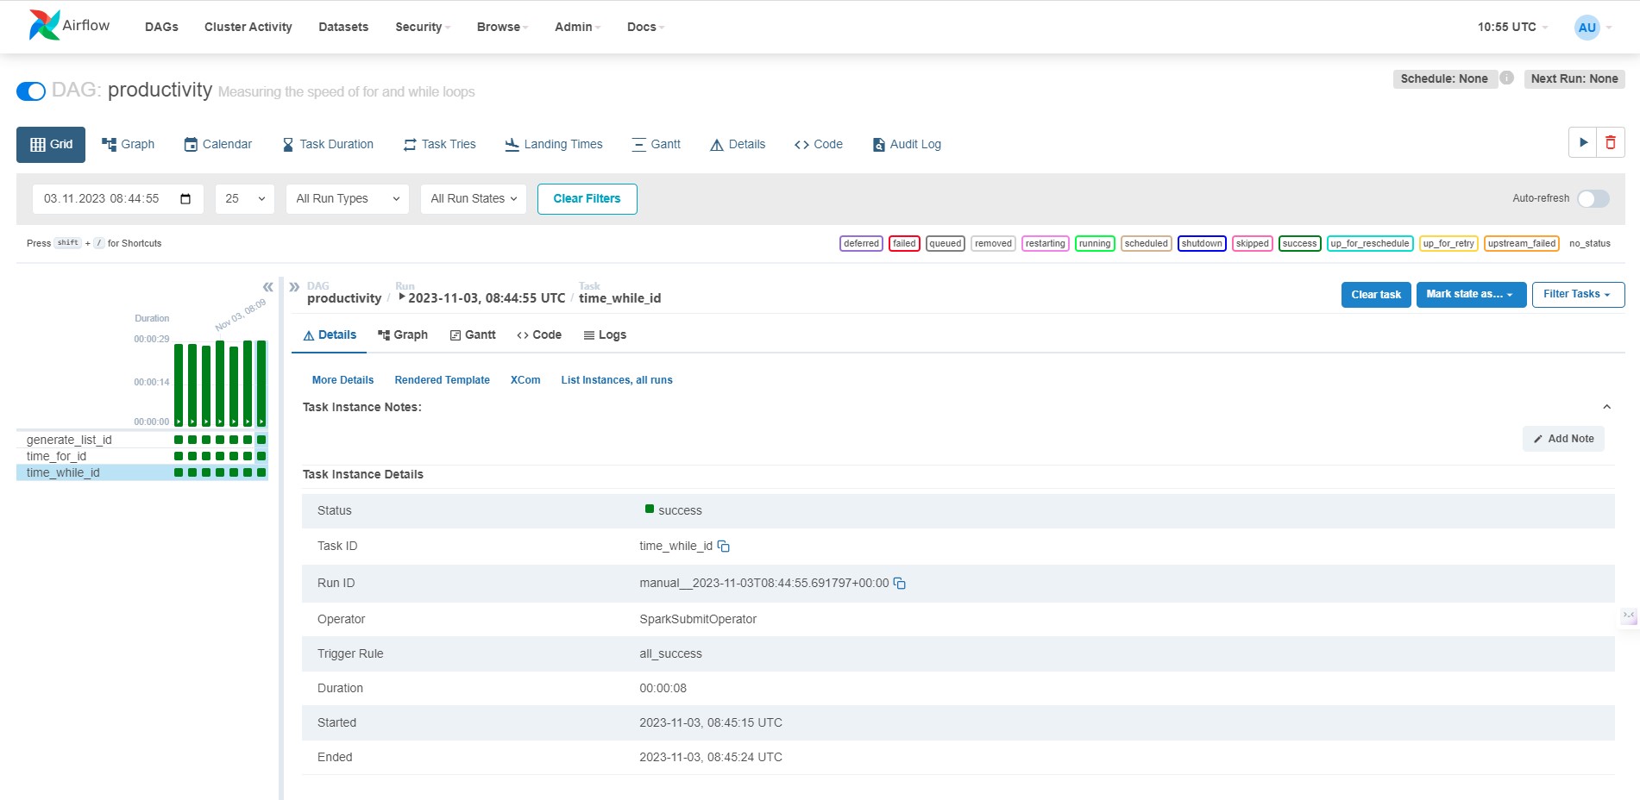
Task: Open the More Details link
Action: tap(343, 380)
